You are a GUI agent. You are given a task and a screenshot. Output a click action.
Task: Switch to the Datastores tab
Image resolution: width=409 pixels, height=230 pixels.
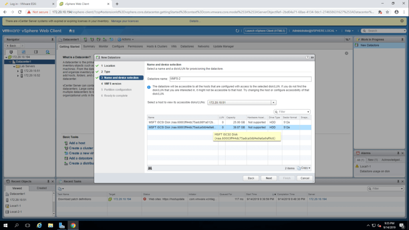tap(187, 46)
